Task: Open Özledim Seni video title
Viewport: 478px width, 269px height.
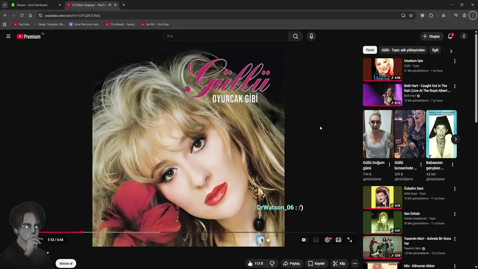Action: 413,189
